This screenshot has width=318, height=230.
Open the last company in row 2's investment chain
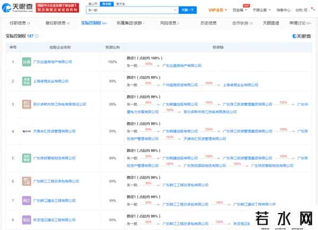coord(241,85)
